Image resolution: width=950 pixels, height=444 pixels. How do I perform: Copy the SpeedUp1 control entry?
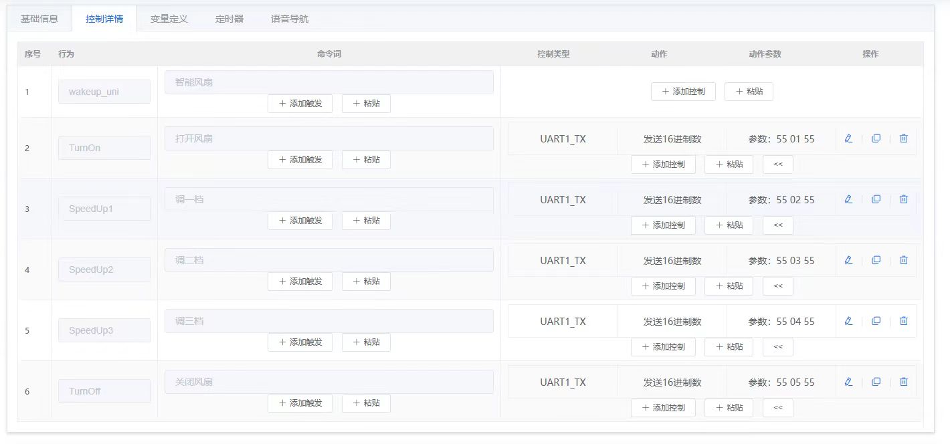pyautogui.click(x=876, y=199)
